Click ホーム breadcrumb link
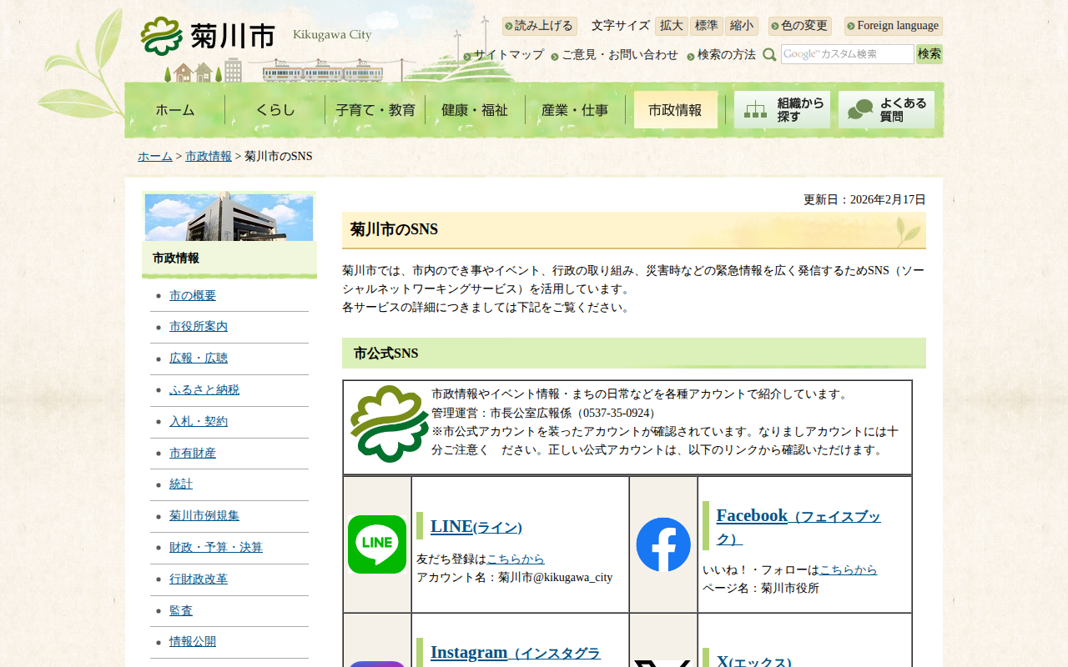1068x667 pixels. [x=155, y=157]
